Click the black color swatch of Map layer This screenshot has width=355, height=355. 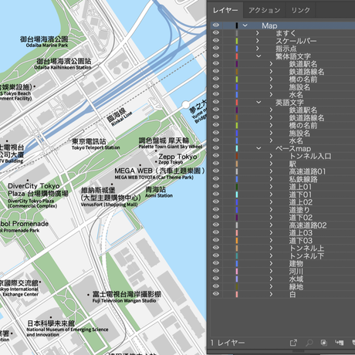pyautogui.click(x=237, y=25)
